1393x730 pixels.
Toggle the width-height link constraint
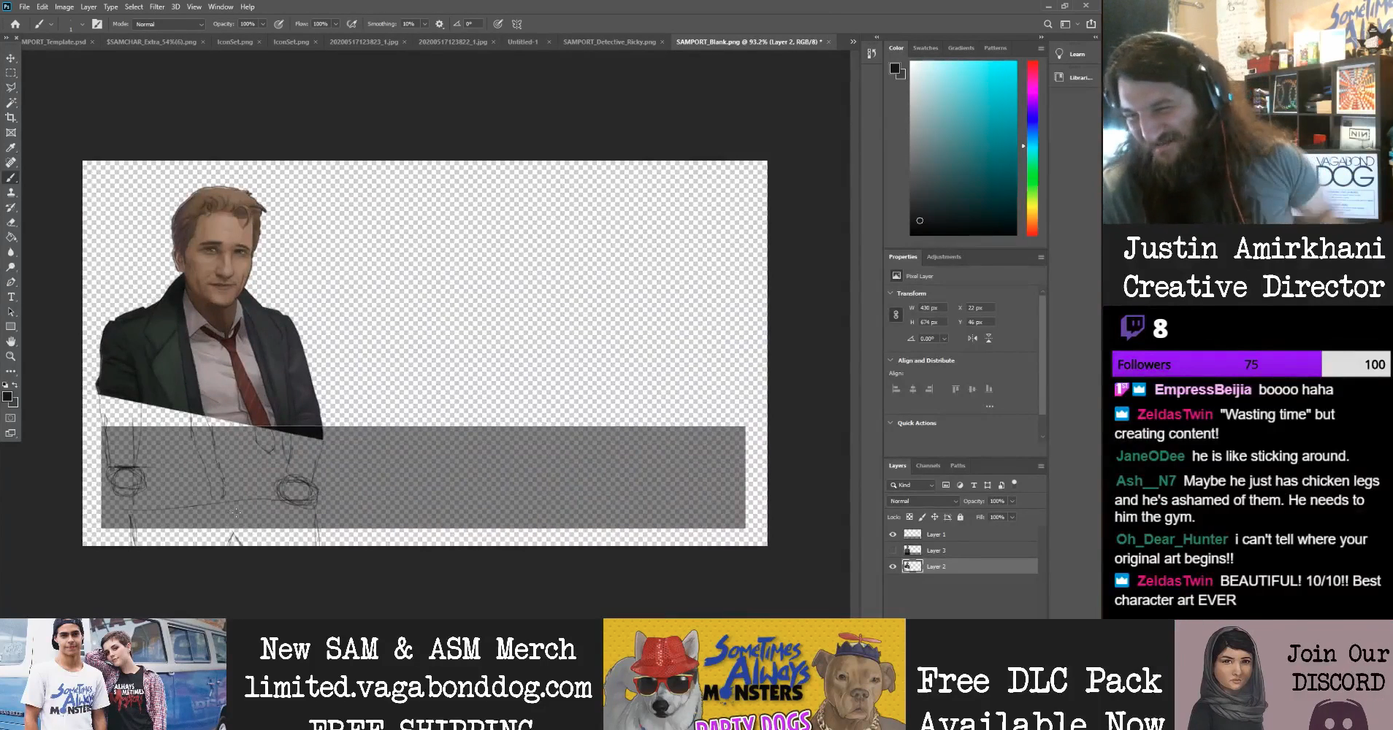coord(896,315)
